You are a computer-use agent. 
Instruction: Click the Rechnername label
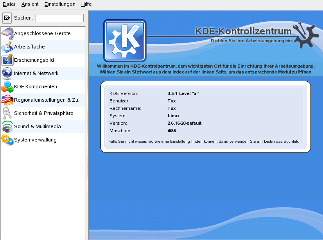pyautogui.click(x=125, y=108)
